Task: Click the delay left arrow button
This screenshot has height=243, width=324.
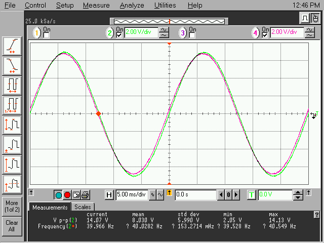Action: point(221,195)
